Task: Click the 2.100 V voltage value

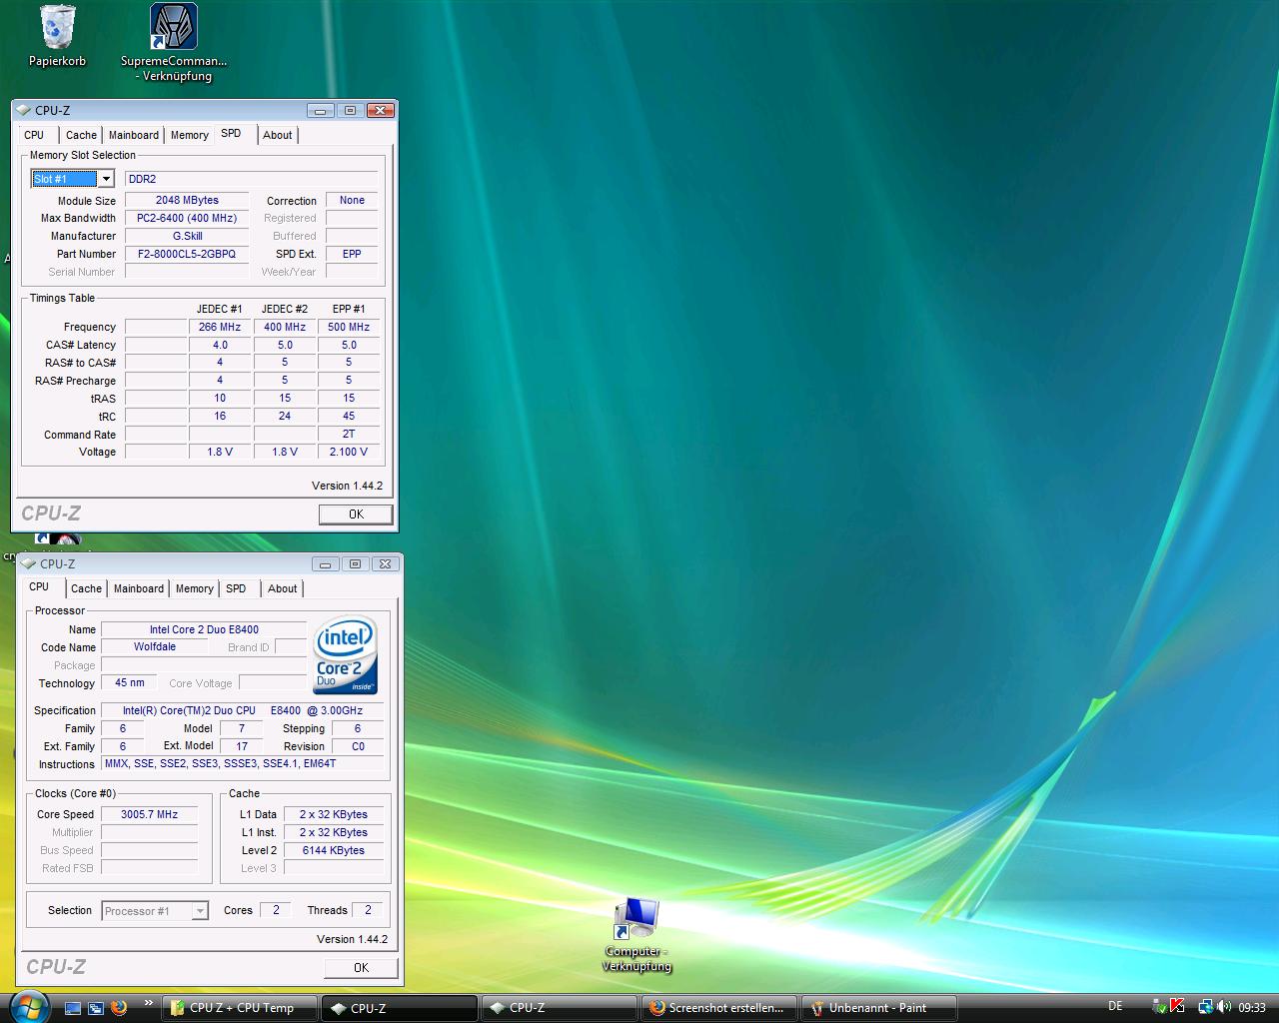Action: pyautogui.click(x=349, y=452)
